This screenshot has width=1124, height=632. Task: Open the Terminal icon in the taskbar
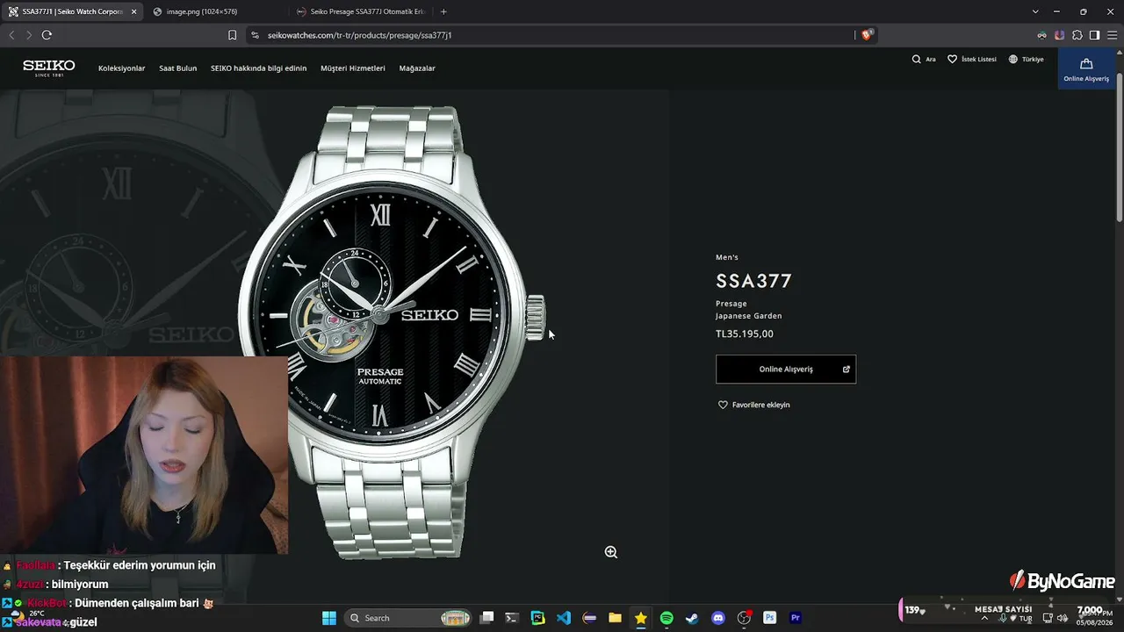(x=512, y=618)
